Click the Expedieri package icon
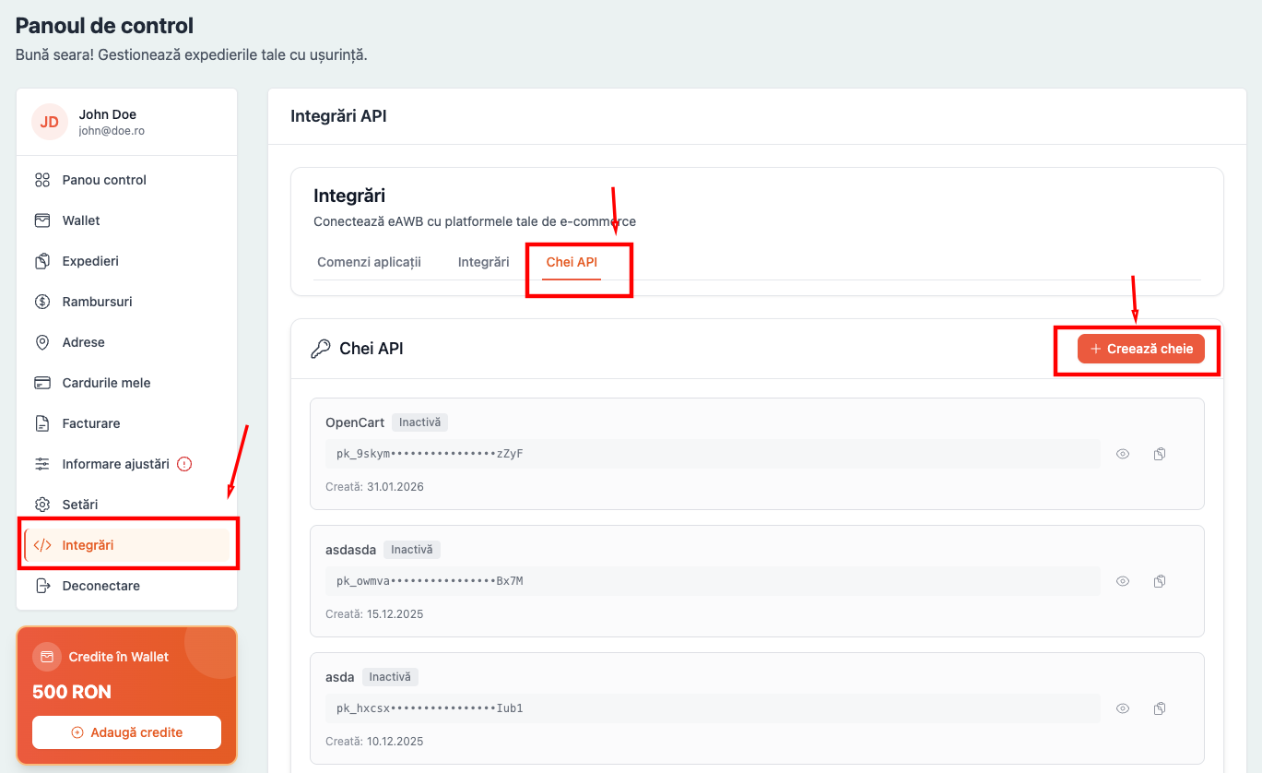Image resolution: width=1262 pixels, height=773 pixels. click(42, 261)
